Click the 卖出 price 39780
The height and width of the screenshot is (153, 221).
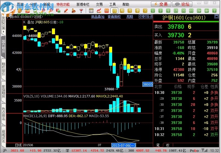tap(176, 27)
